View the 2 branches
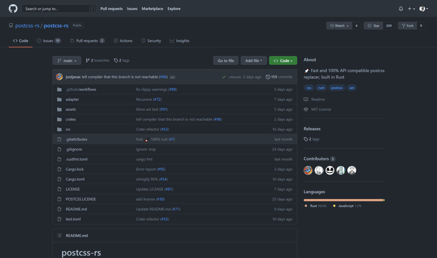Image resolution: width=437 pixels, height=258 pixels. click(x=98, y=60)
